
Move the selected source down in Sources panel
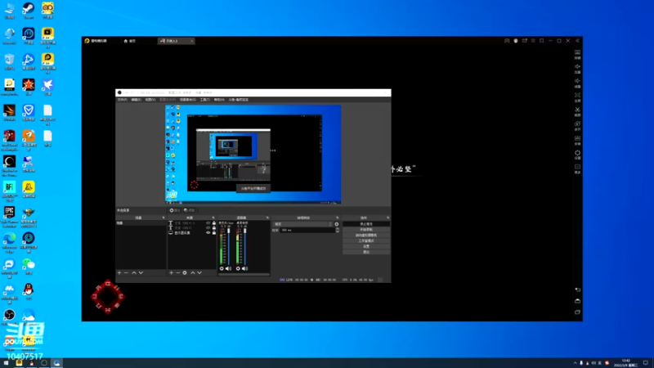pos(199,273)
